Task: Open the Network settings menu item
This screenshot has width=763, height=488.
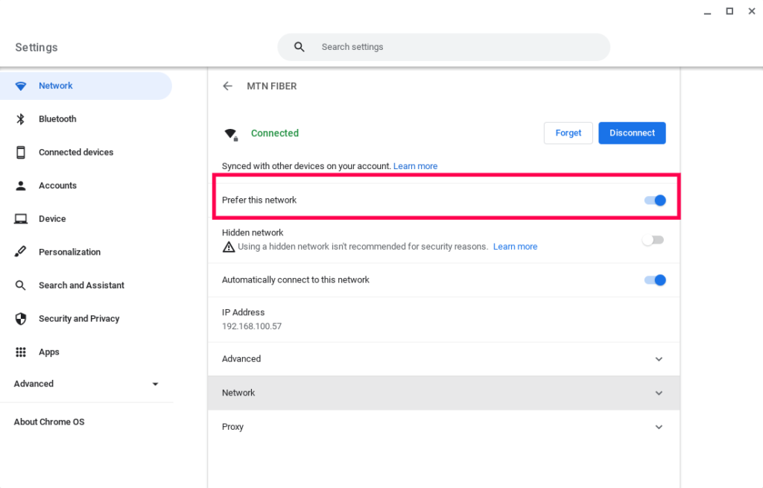Action: [86, 86]
